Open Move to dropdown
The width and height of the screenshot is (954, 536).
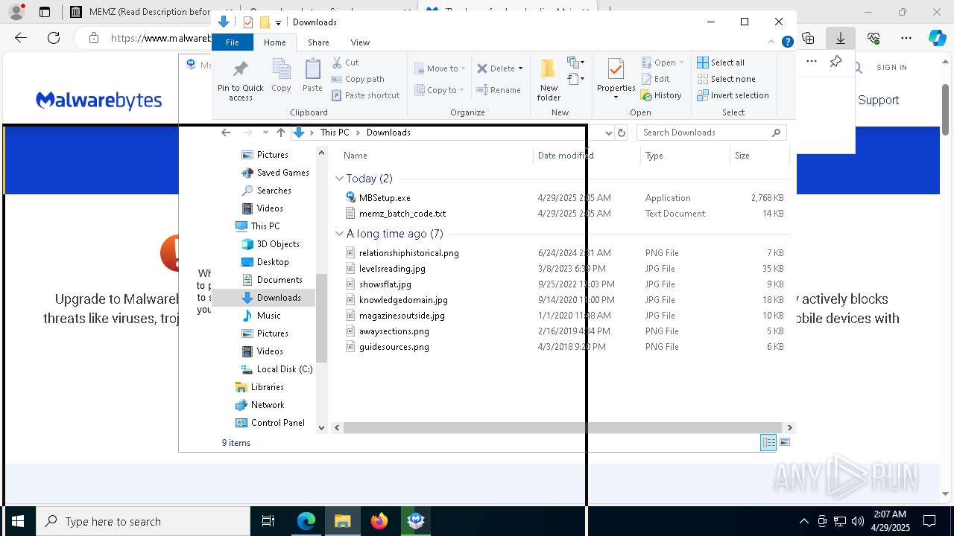[440, 68]
